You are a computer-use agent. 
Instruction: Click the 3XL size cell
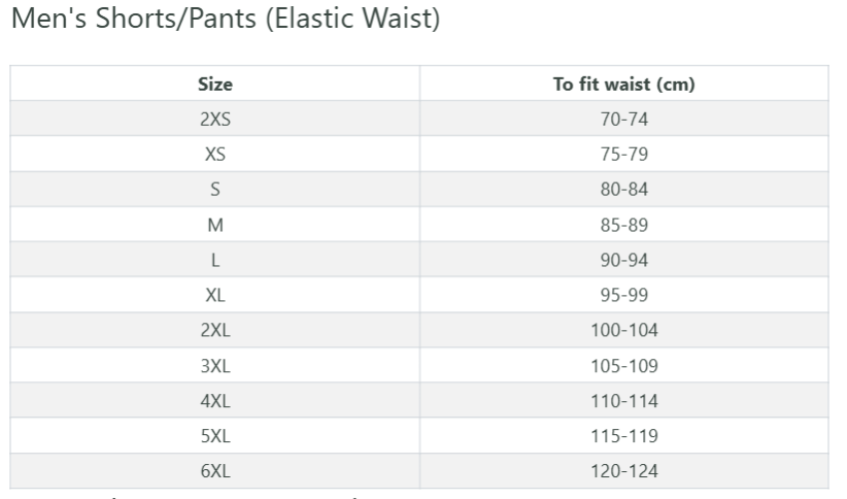[x=216, y=365]
